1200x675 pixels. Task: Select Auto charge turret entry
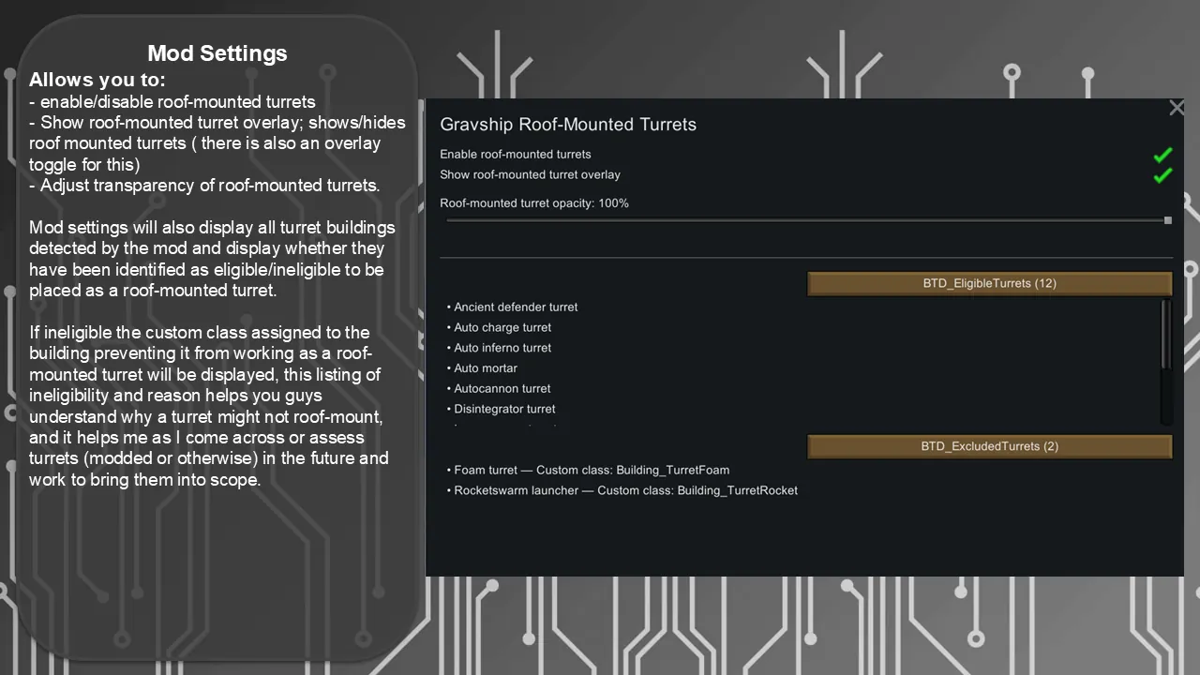pyautogui.click(x=502, y=328)
